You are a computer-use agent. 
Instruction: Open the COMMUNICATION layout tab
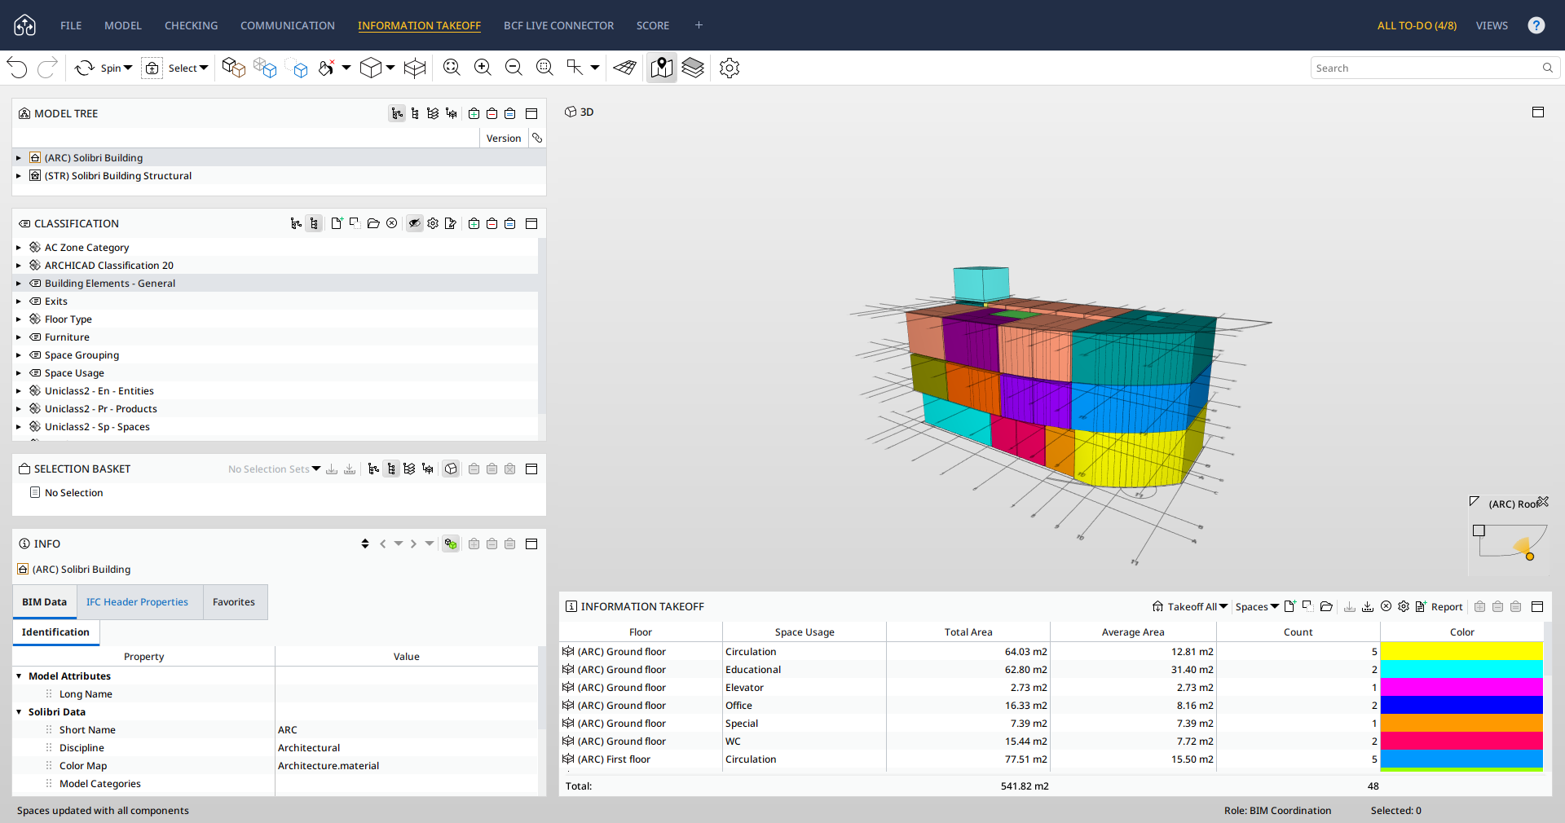click(x=288, y=25)
